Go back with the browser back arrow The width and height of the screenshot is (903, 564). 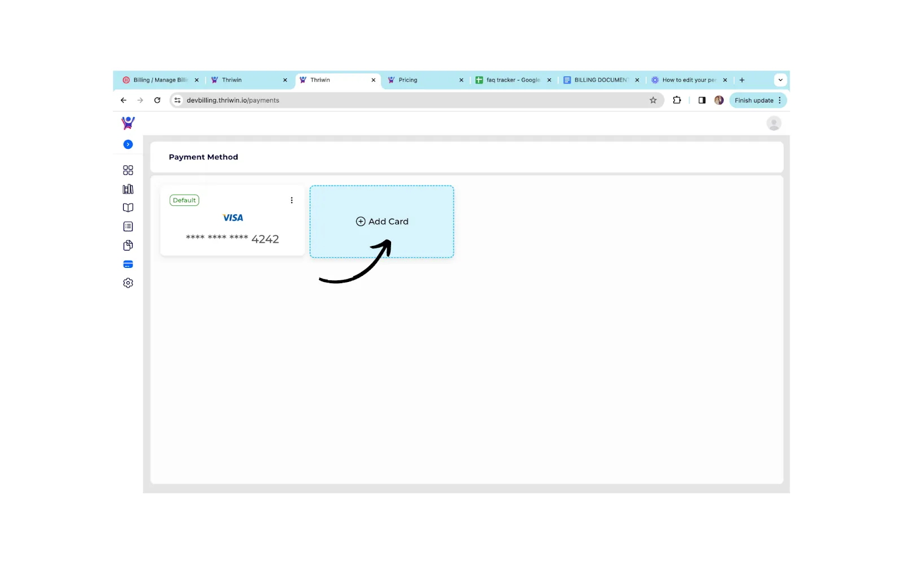coord(124,100)
